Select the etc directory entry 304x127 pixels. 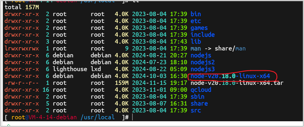[x=196, y=21]
